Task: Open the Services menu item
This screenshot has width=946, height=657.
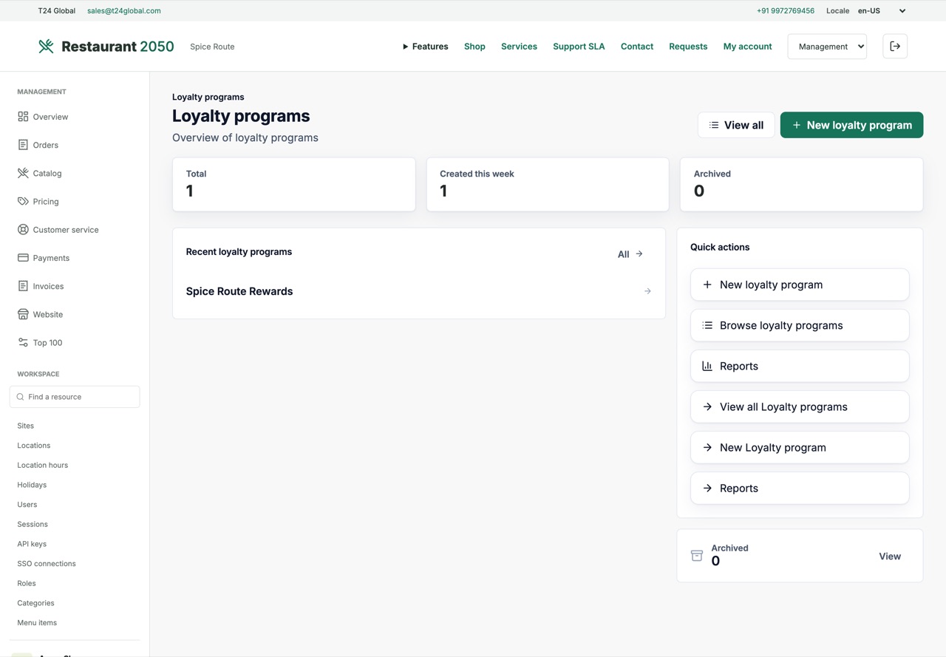Action: (x=519, y=47)
